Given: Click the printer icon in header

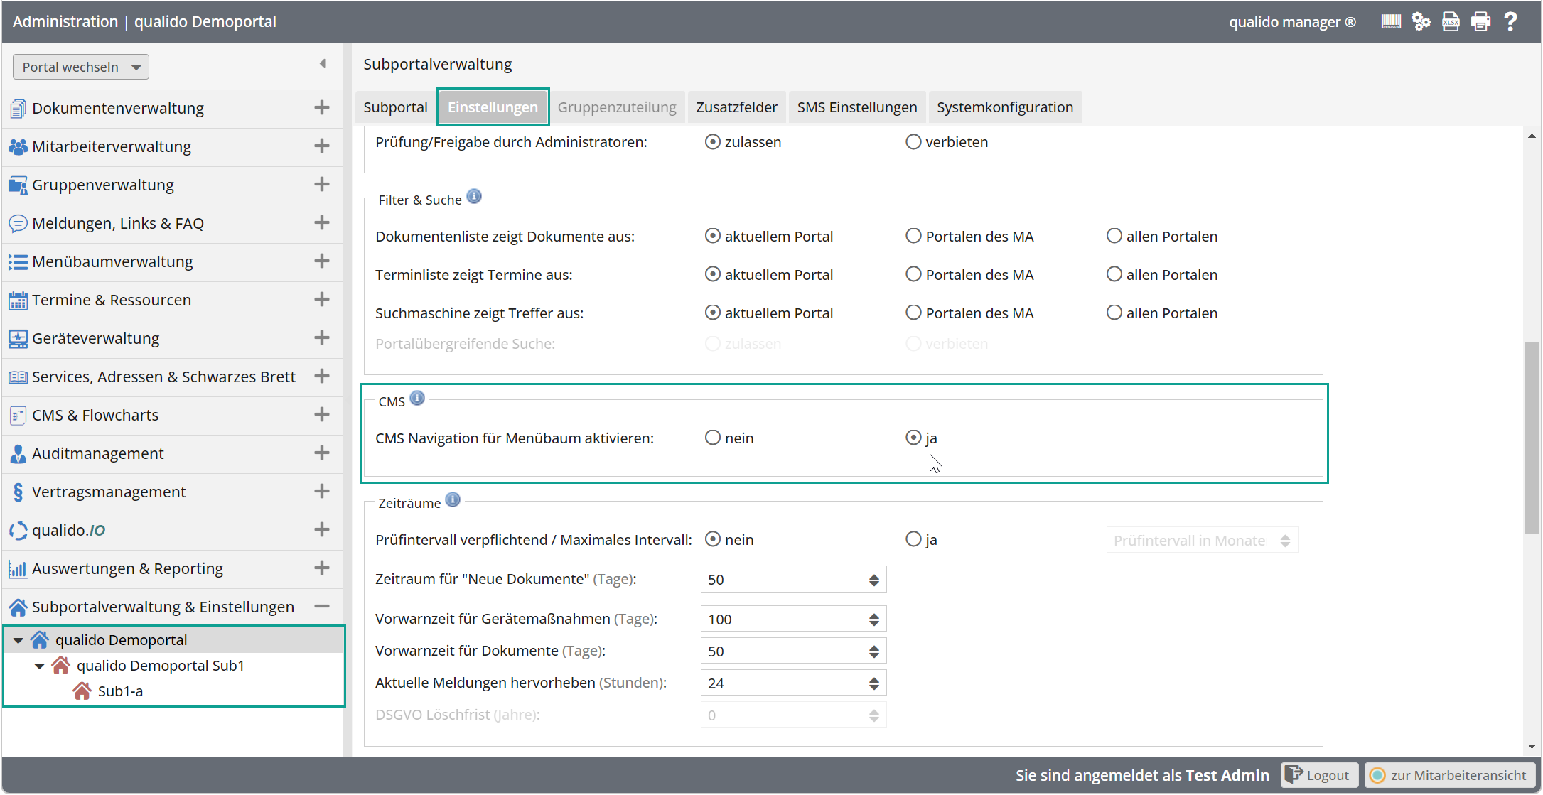Looking at the screenshot, I should (1480, 21).
